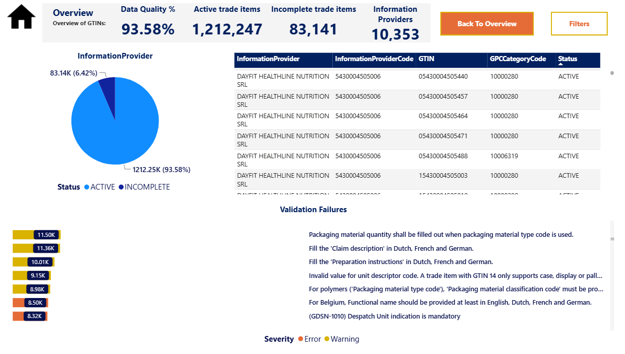Select the 9.15K warning bar

coord(32,275)
